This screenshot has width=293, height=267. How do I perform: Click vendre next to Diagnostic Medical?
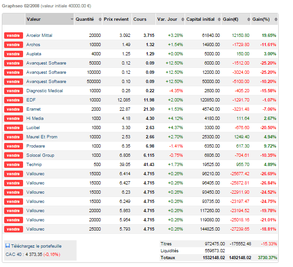[13, 91]
